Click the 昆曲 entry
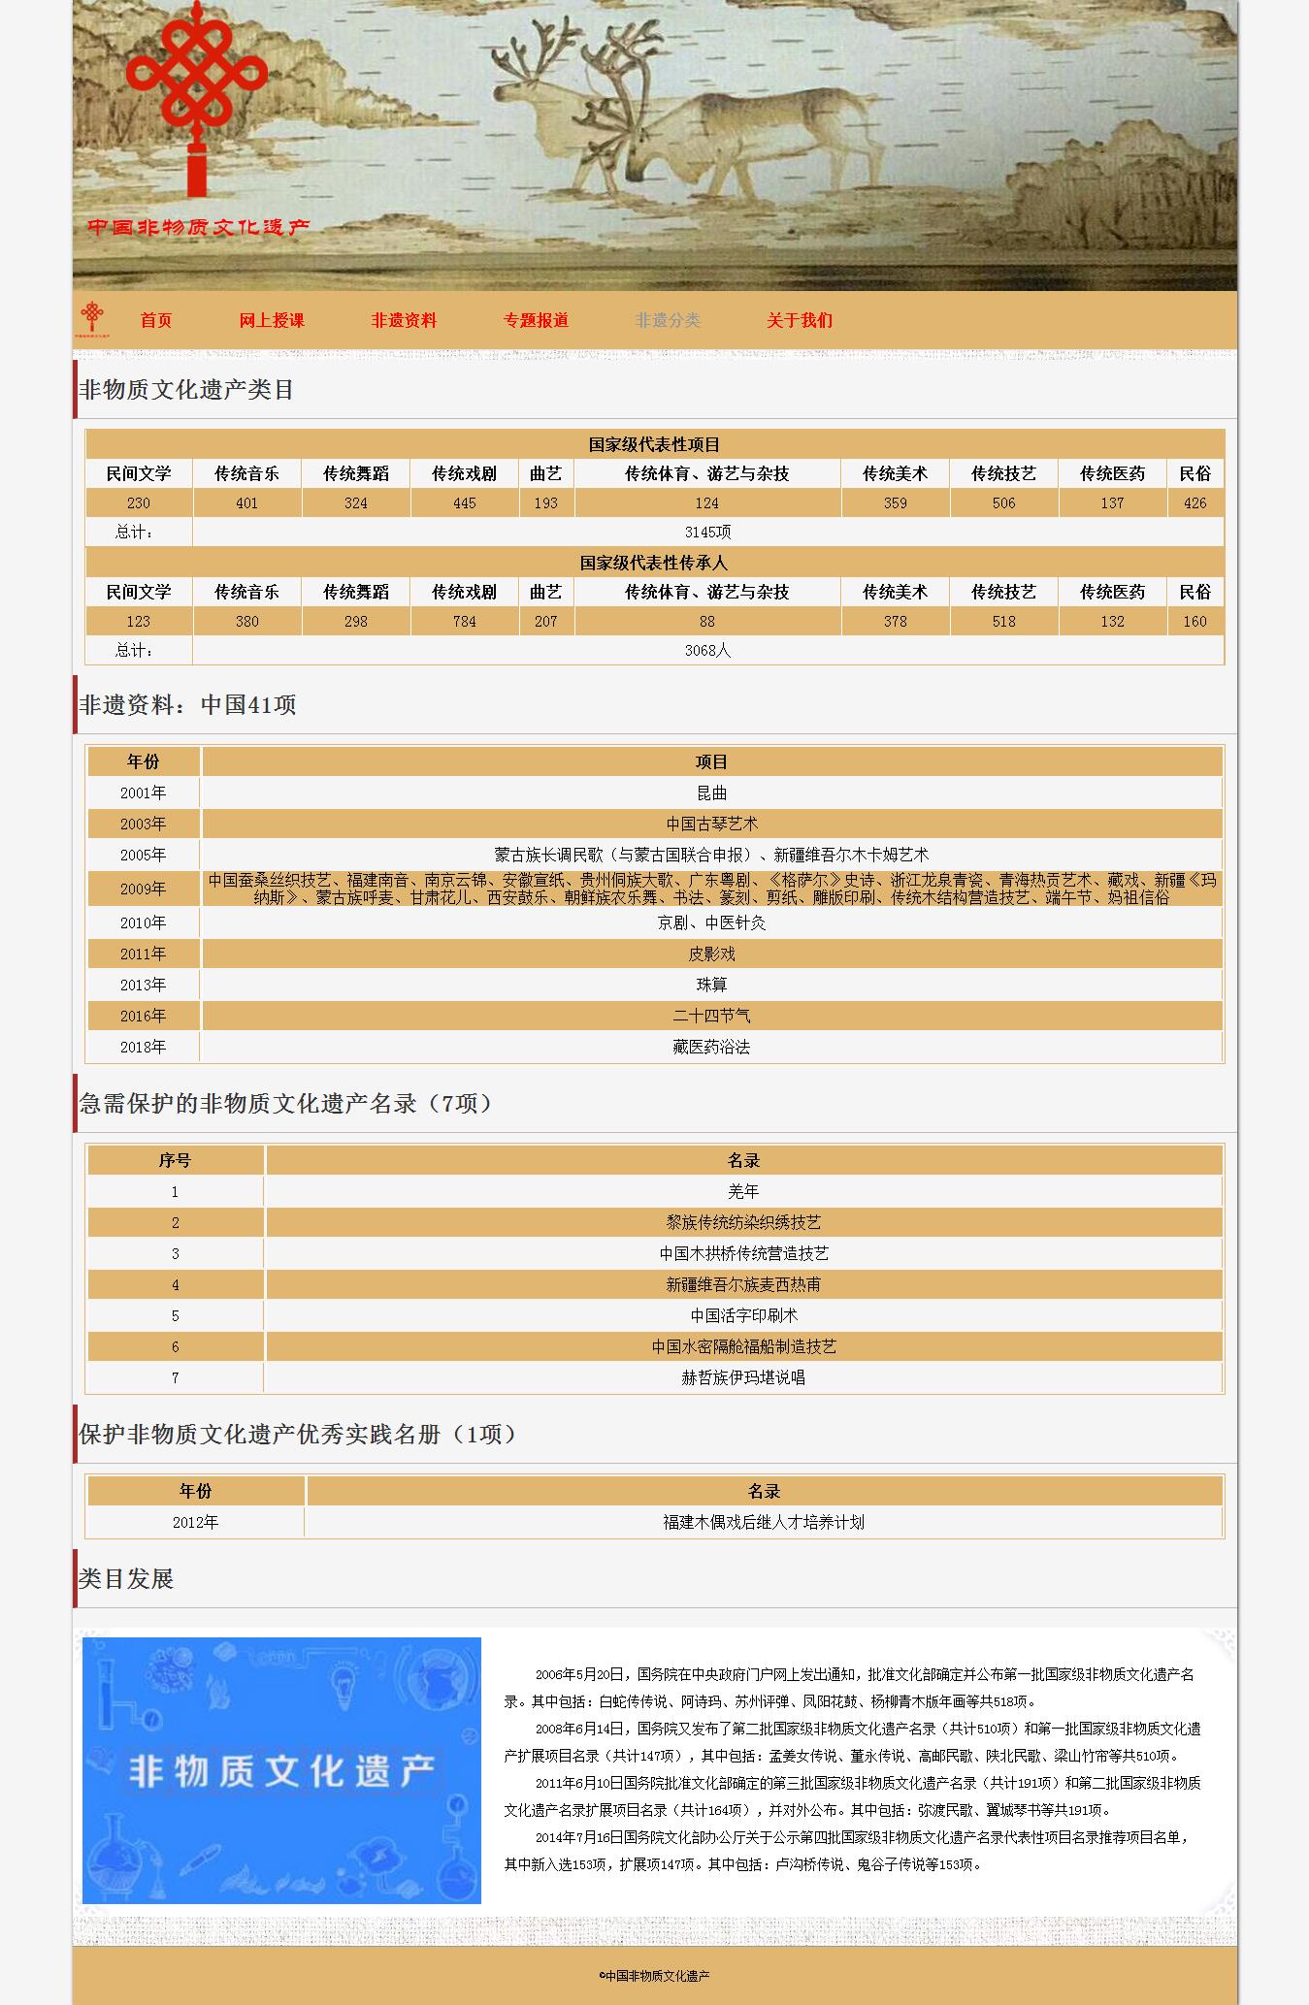Viewport: 1309px width, 2005px height. [x=712, y=792]
